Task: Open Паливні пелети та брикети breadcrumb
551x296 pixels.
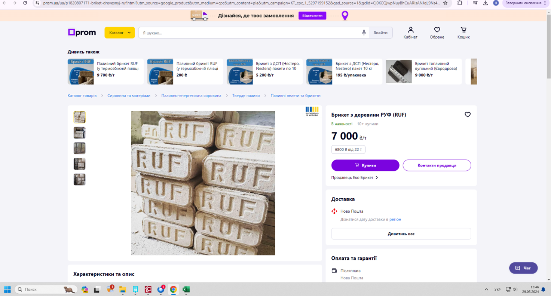Action: 296,95
